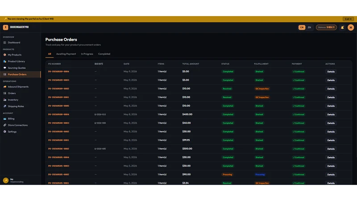The height and width of the screenshot is (201, 357).
Task: Select the Sourcing Quotes chat icon
Action: pyautogui.click(x=5, y=68)
